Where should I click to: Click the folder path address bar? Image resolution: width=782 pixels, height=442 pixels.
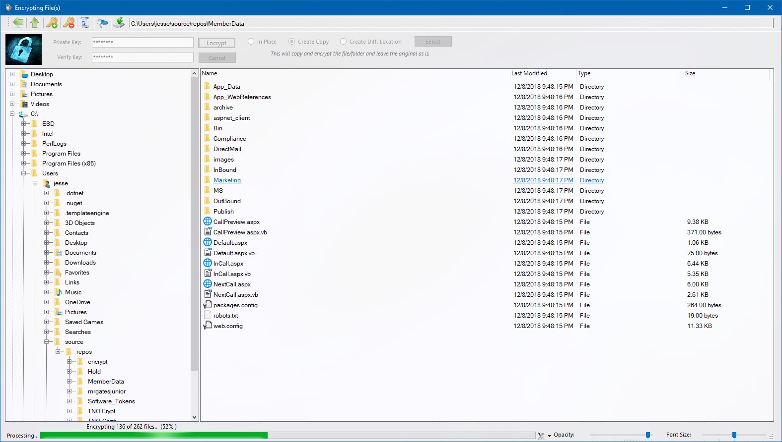[451, 23]
